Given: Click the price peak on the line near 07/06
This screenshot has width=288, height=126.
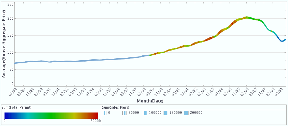Looking at the screenshot, I should click(x=247, y=17).
